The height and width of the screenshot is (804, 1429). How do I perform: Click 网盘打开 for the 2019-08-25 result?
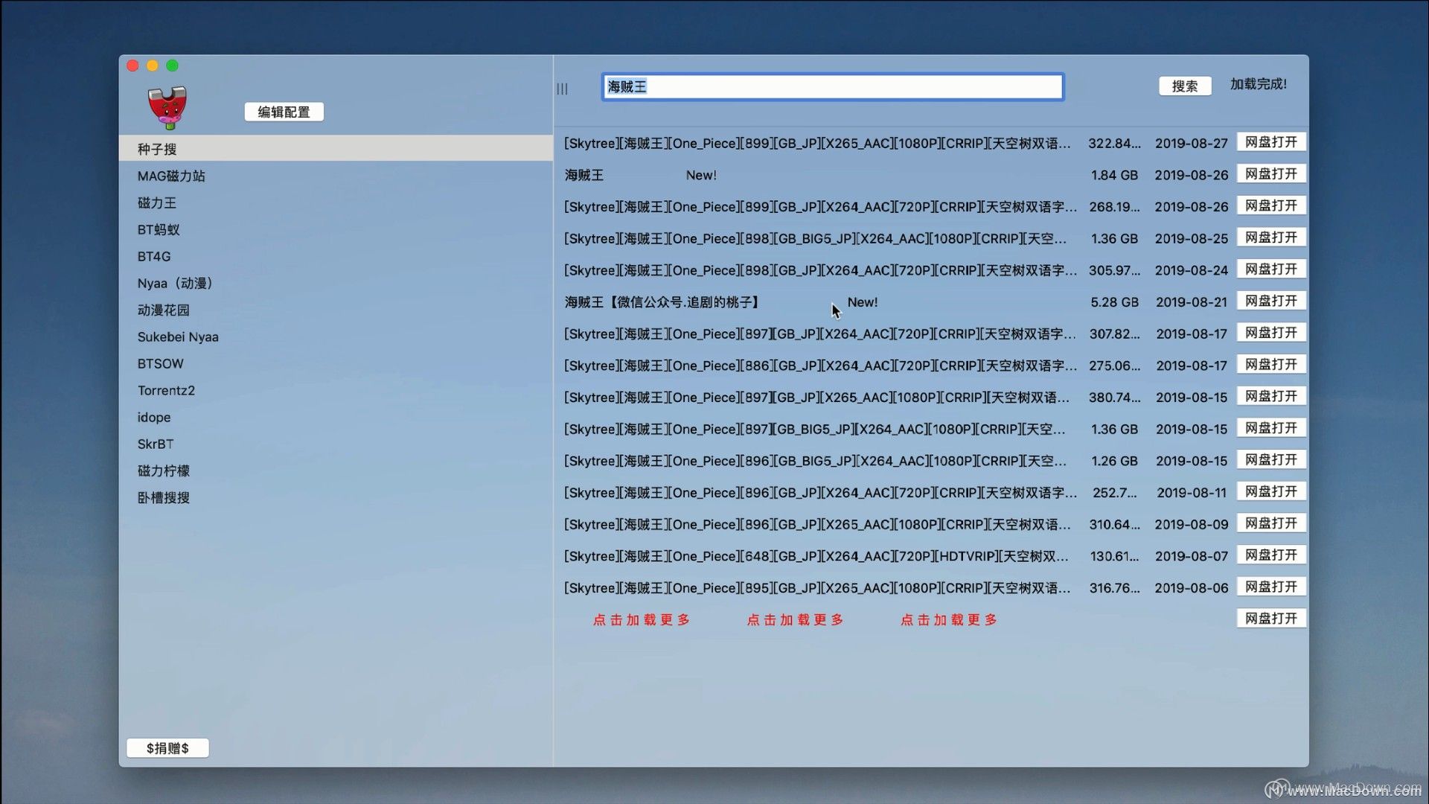[x=1271, y=237]
